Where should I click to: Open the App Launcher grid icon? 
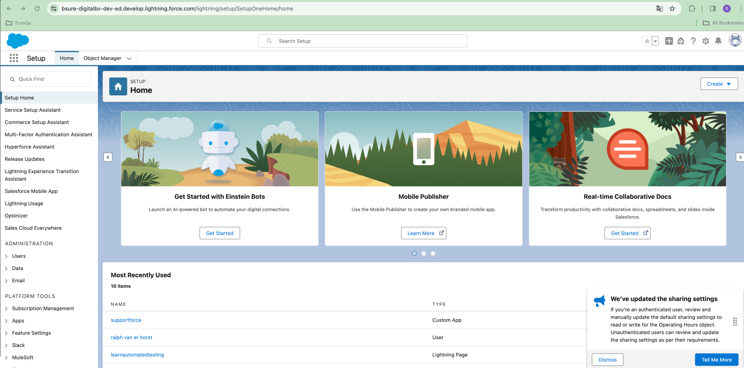[x=14, y=58]
